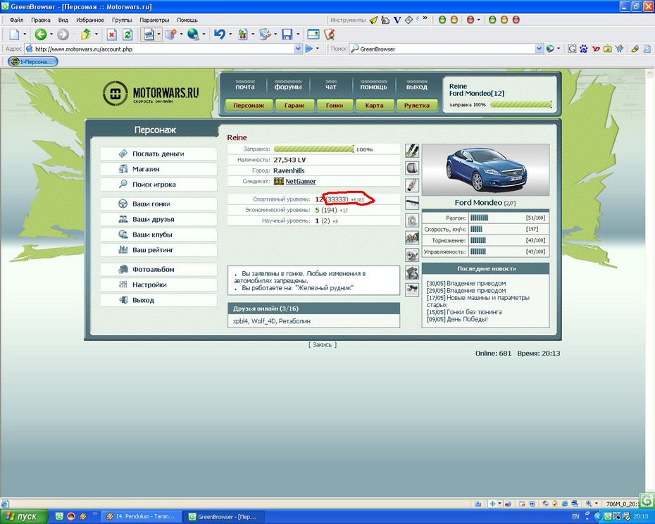Image resolution: width=655 pixels, height=524 pixels.
Task: Click the turbocharger car part icon
Action: 412,255
